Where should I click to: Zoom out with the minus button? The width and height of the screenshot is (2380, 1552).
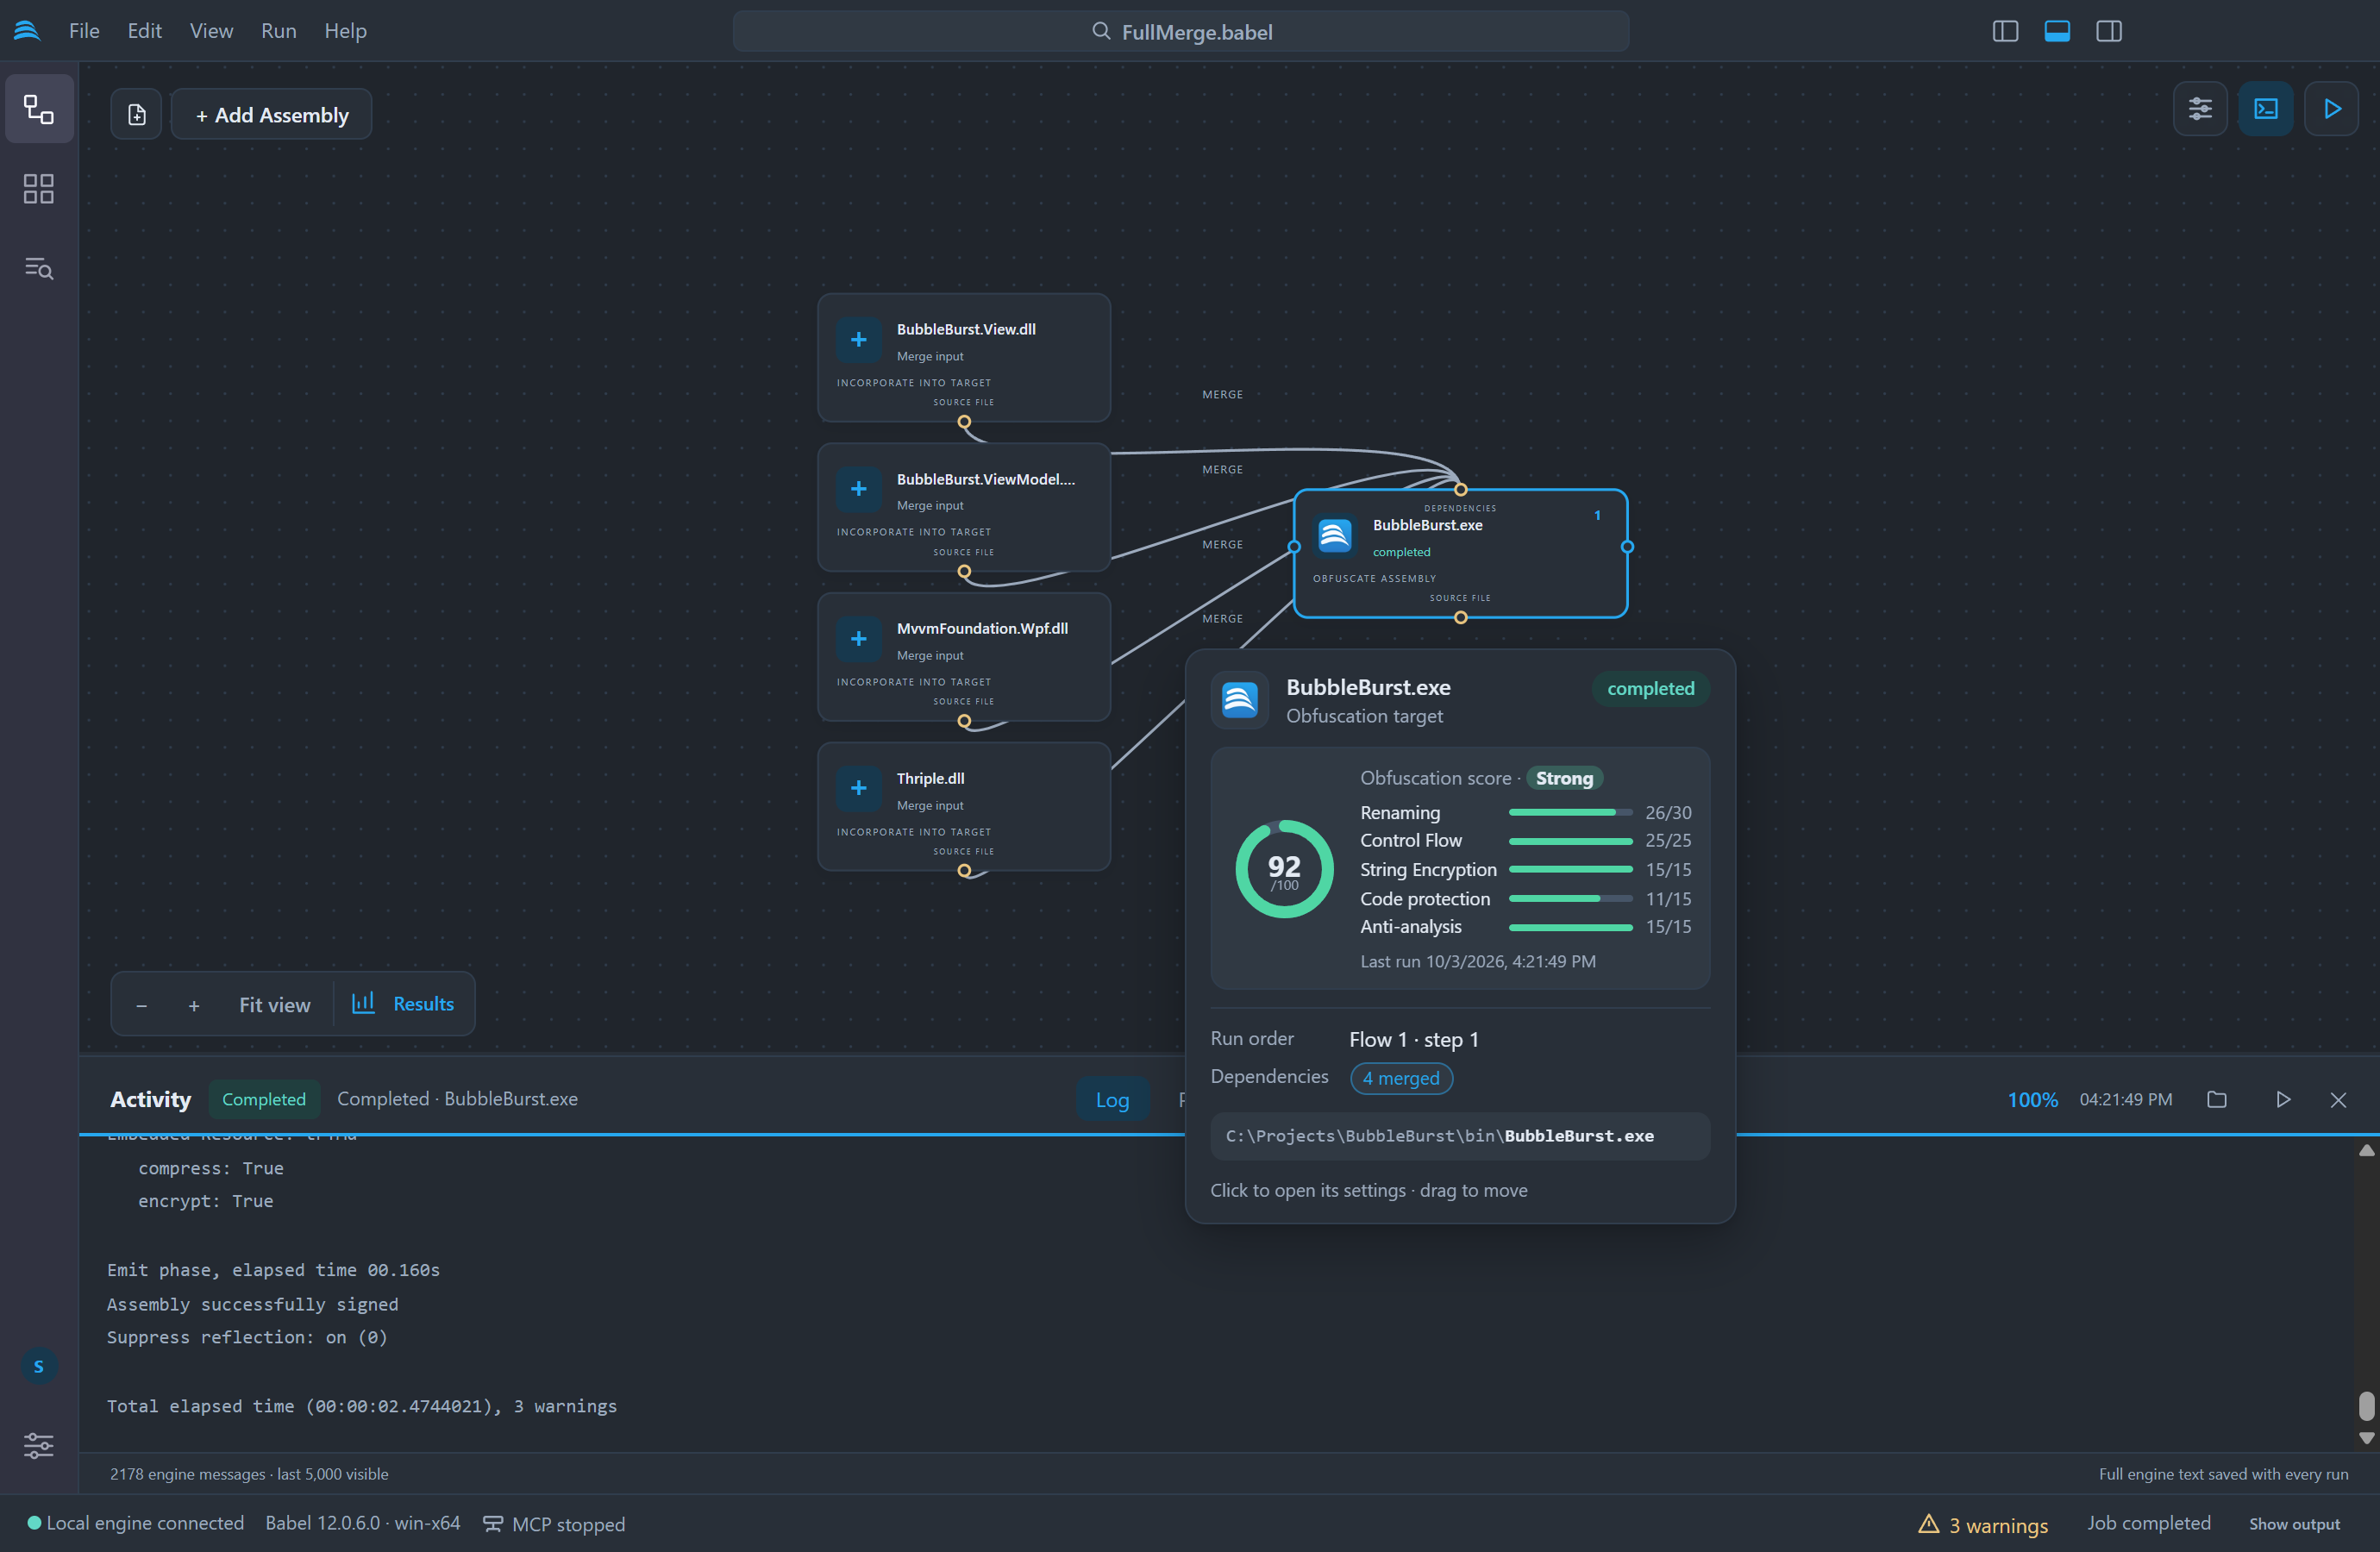click(142, 1005)
